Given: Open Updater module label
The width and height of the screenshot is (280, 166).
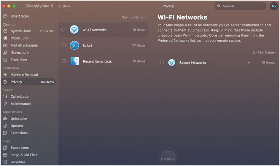Looking at the screenshot, I should [x=17, y=126].
